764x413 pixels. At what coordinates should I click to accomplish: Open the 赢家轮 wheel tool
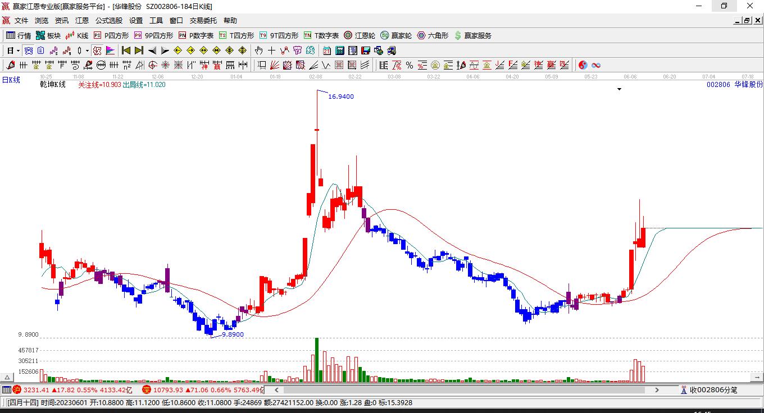[396, 35]
